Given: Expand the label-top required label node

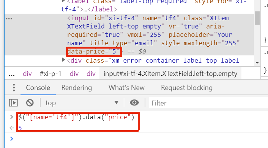Looking at the screenshot, I should click(63, 1).
